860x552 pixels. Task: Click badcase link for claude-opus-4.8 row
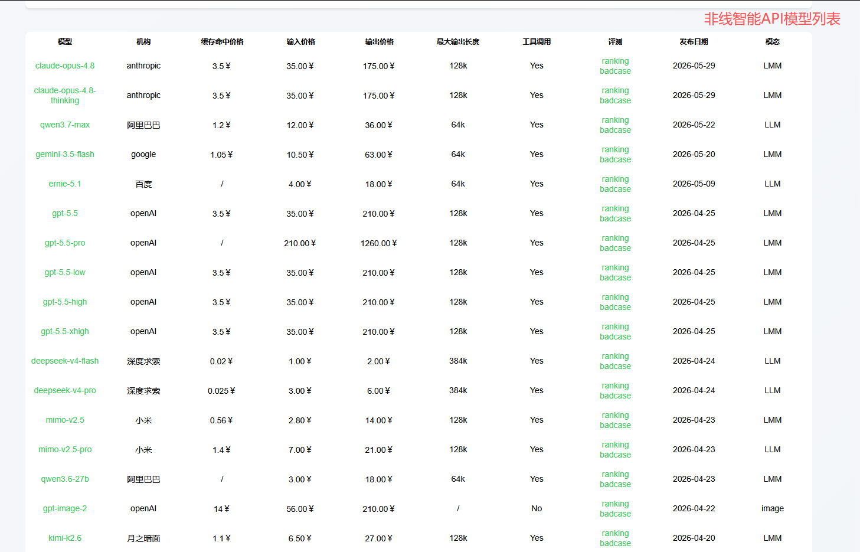pyautogui.click(x=615, y=71)
